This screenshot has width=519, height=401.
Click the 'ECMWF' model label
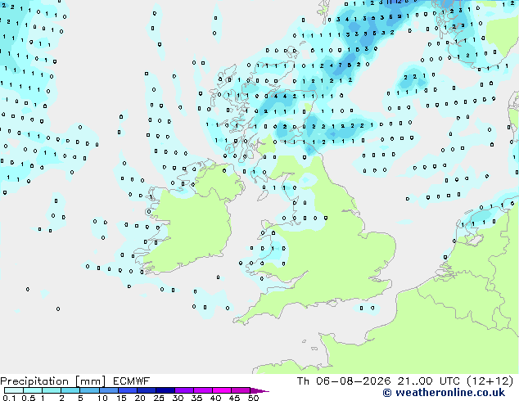[x=132, y=381]
